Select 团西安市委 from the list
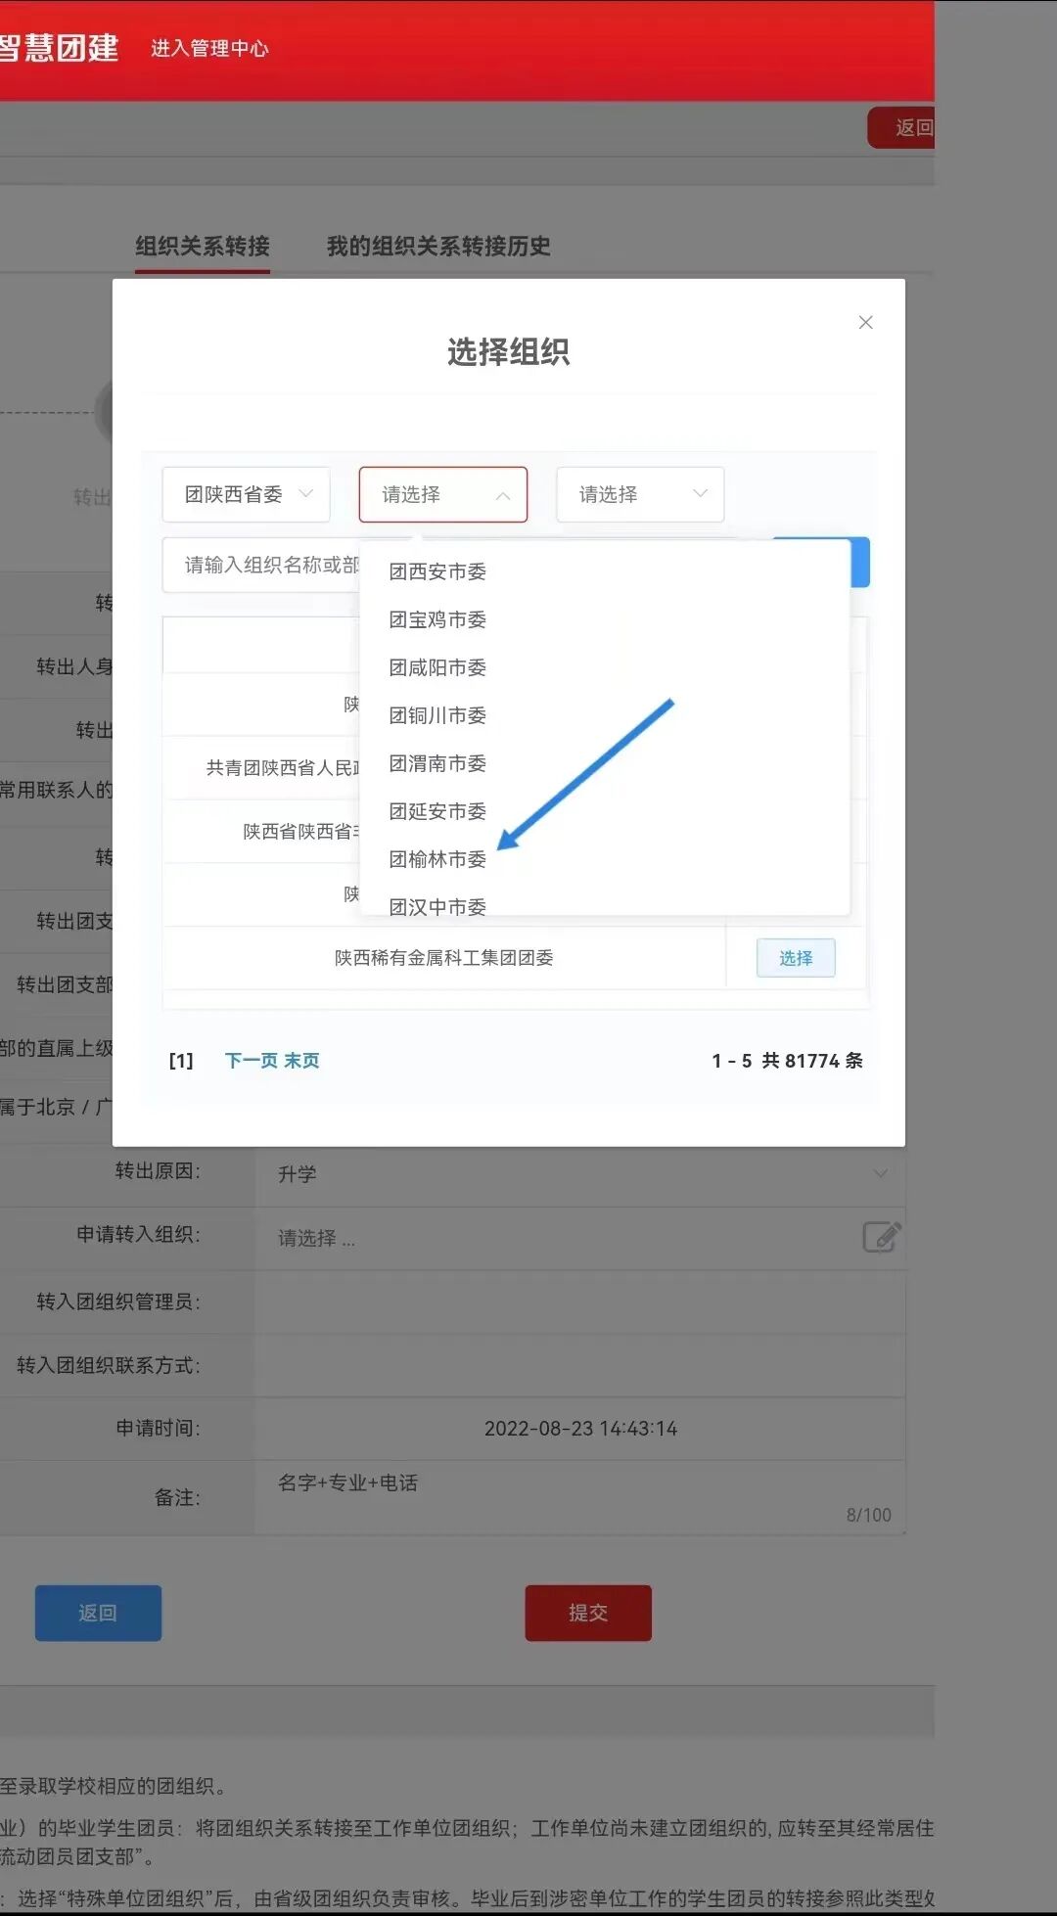The width and height of the screenshot is (1057, 1916). 437,571
